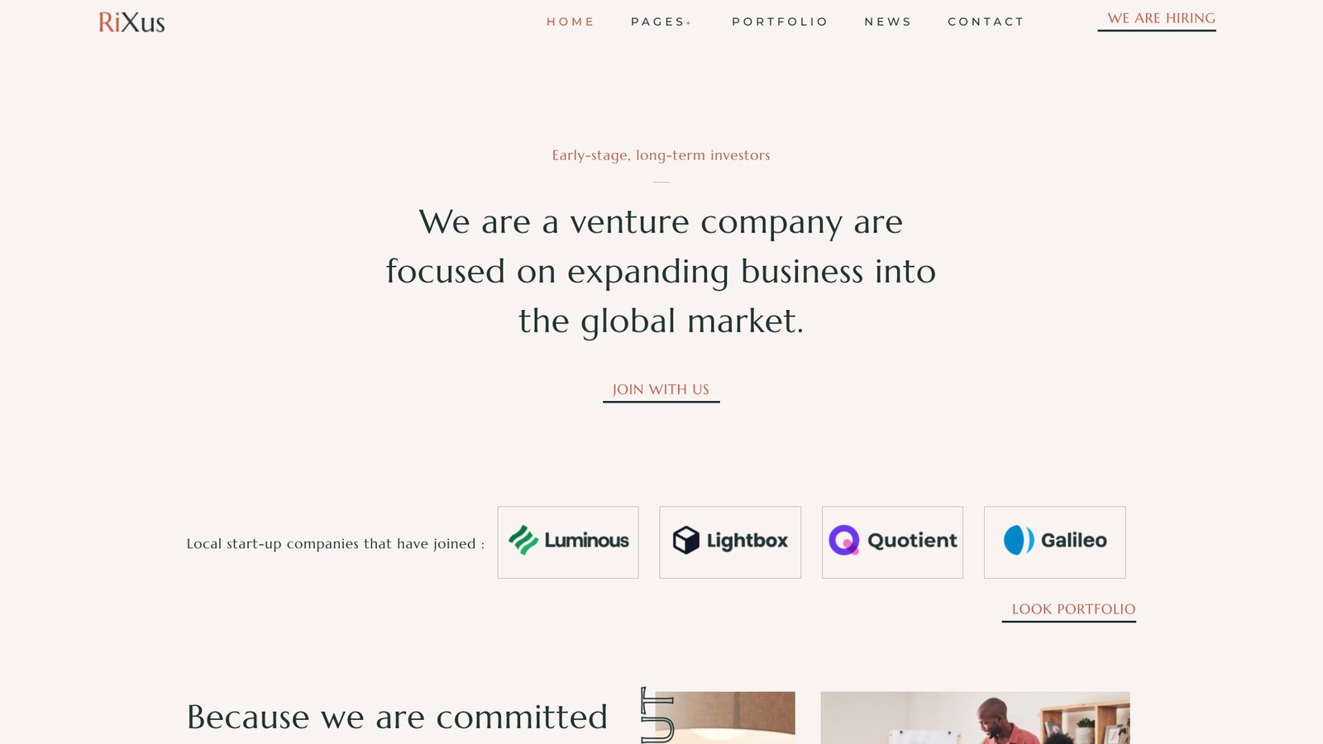Click the Lightbox cube icon
This screenshot has width=1323, height=744.
[x=685, y=541]
